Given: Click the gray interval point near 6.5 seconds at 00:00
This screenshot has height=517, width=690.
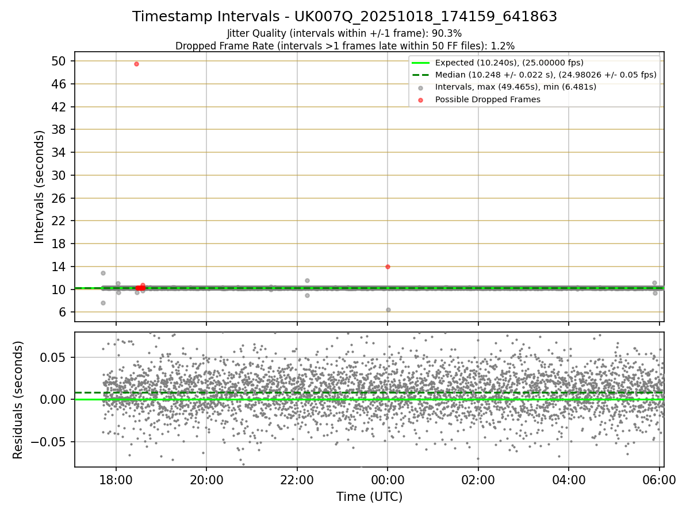Looking at the screenshot, I should (388, 310).
